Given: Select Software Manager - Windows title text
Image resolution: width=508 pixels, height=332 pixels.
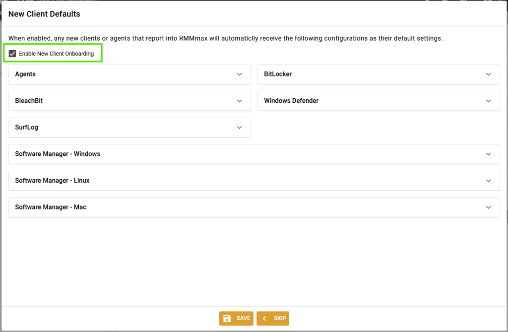Looking at the screenshot, I should coord(58,154).
